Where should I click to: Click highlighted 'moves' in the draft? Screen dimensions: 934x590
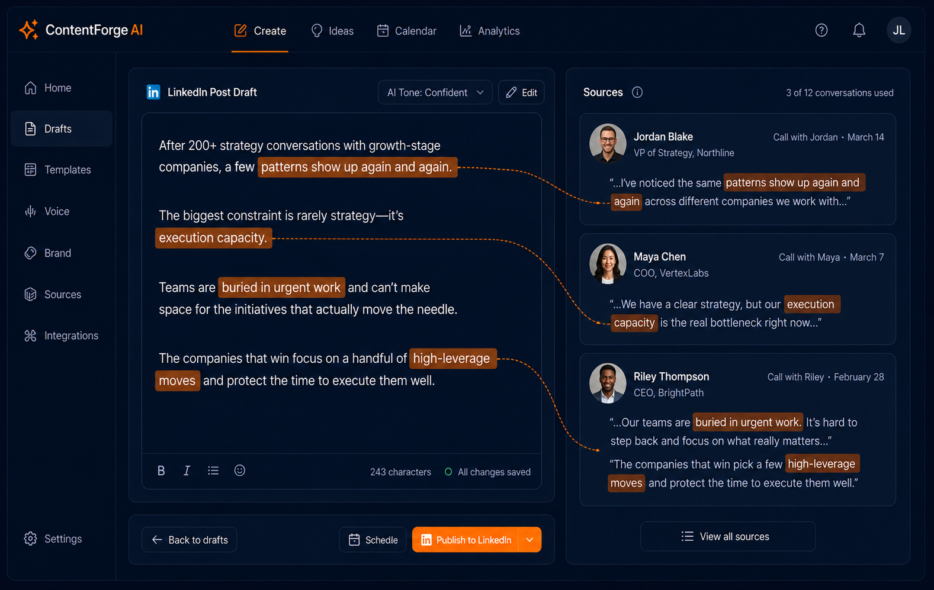177,381
